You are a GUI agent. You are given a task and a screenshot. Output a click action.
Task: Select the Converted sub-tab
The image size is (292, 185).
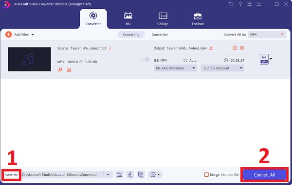(x=160, y=34)
